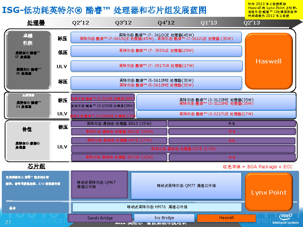The height and width of the screenshot is (227, 303).
Task: Click the 赛扬 B810 (35W) bar
Action: coord(119,124)
